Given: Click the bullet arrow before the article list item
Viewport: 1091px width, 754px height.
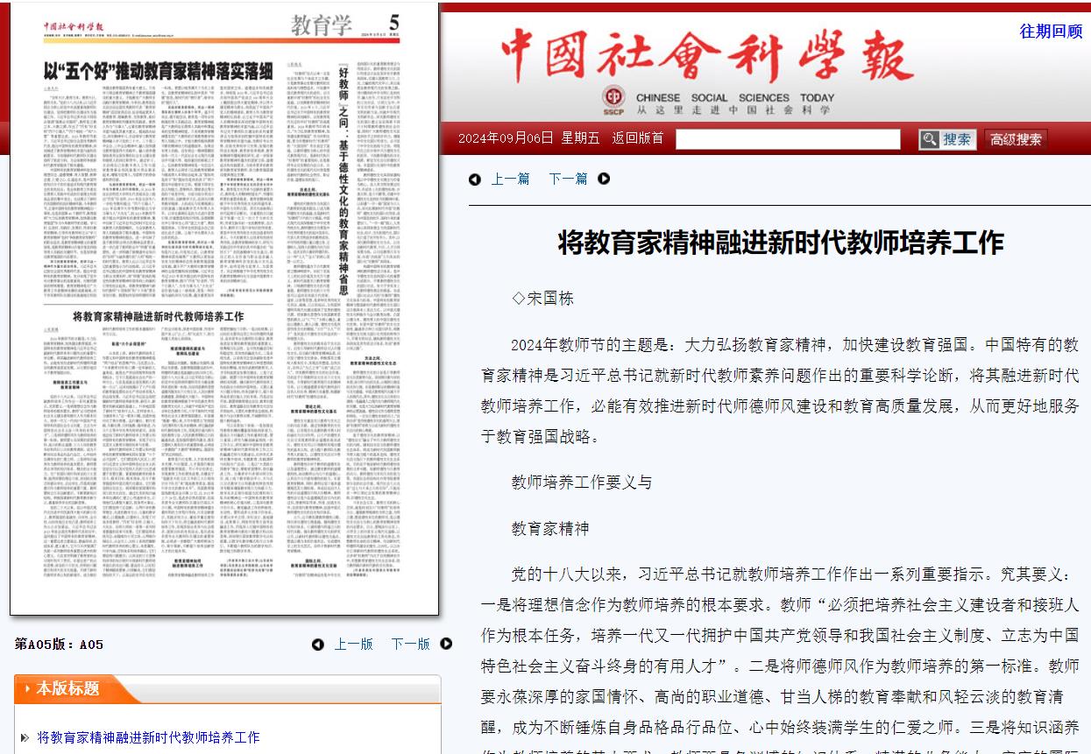Looking at the screenshot, I should point(25,737).
